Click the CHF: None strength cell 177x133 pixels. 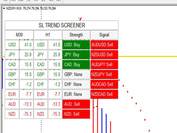tap(76, 84)
